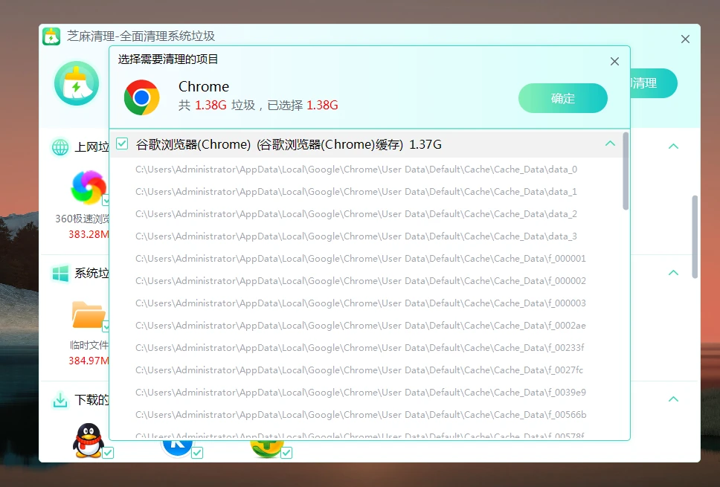The height and width of the screenshot is (487, 720).
Task: Toggle the checkbox on 360极速浏览器 icon
Action: (106, 200)
